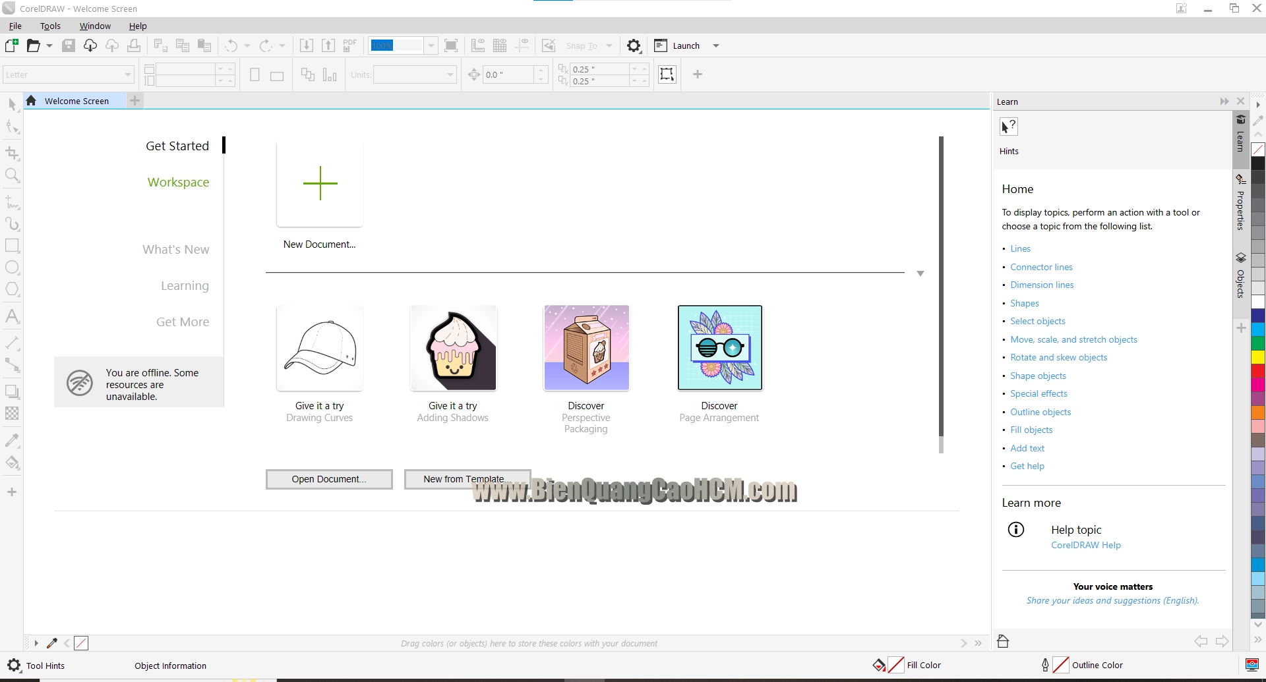Switch to Objects docker tab
The width and height of the screenshot is (1266, 682).
(1240, 275)
